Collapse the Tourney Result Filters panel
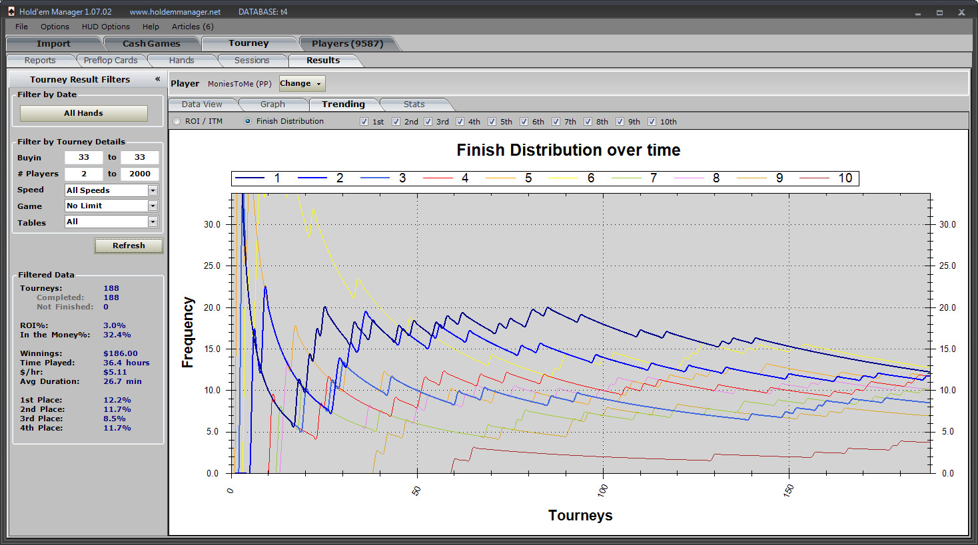Image resolution: width=978 pixels, height=545 pixels. (158, 79)
